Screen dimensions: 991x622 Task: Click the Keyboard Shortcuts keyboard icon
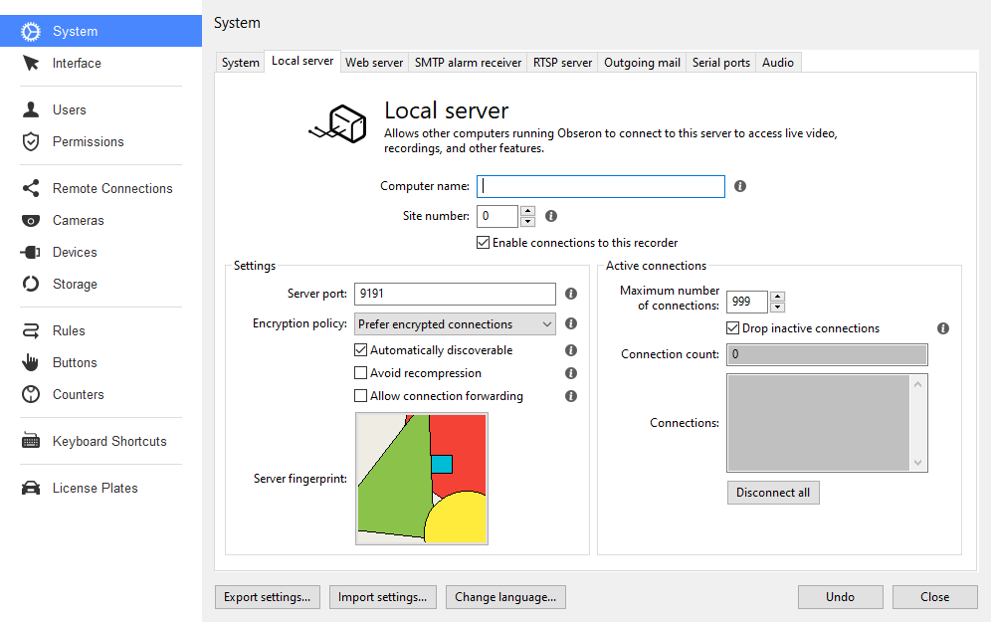(x=30, y=441)
